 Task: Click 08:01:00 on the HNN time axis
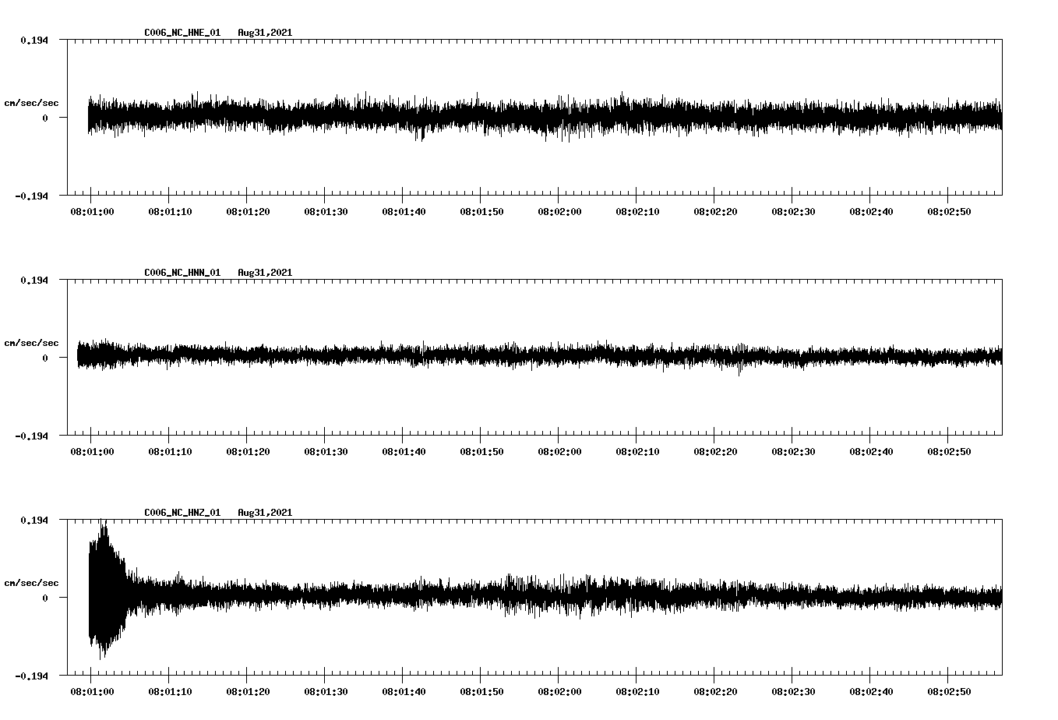tap(92, 452)
